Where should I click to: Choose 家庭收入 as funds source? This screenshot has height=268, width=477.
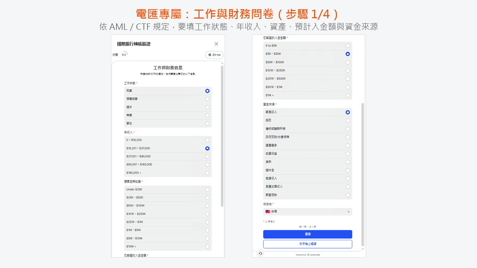(x=308, y=112)
